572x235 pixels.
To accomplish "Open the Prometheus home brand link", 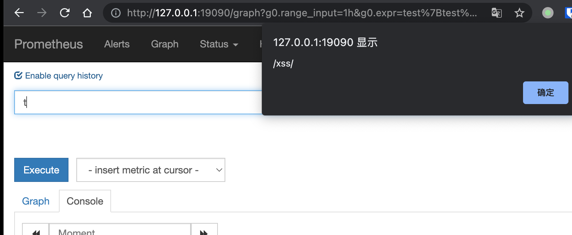I will [49, 44].
